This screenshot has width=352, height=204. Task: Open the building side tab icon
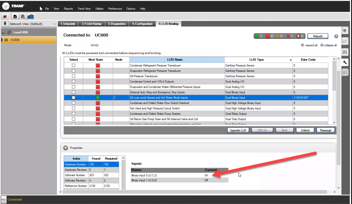345,72
